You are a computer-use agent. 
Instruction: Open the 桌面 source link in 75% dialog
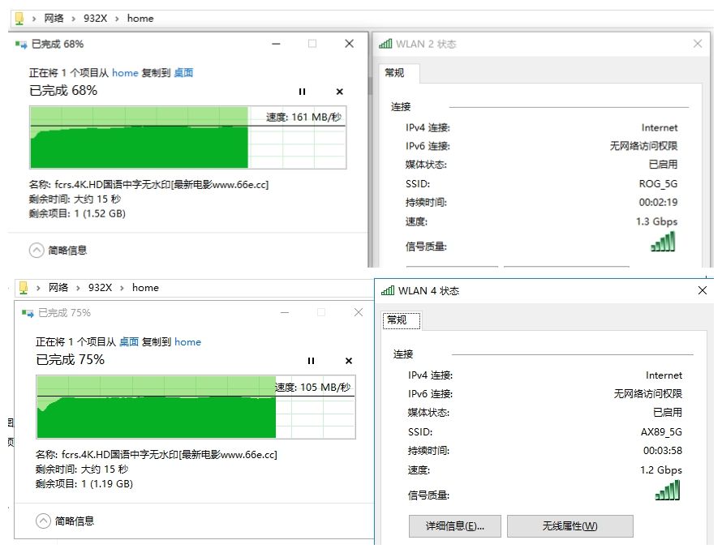point(129,342)
